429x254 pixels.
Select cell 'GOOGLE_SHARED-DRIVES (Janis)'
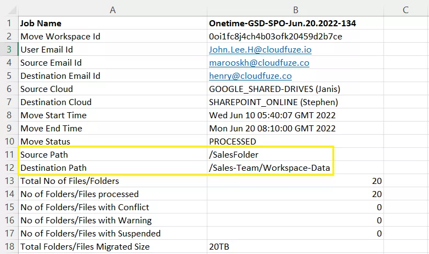(x=296, y=89)
